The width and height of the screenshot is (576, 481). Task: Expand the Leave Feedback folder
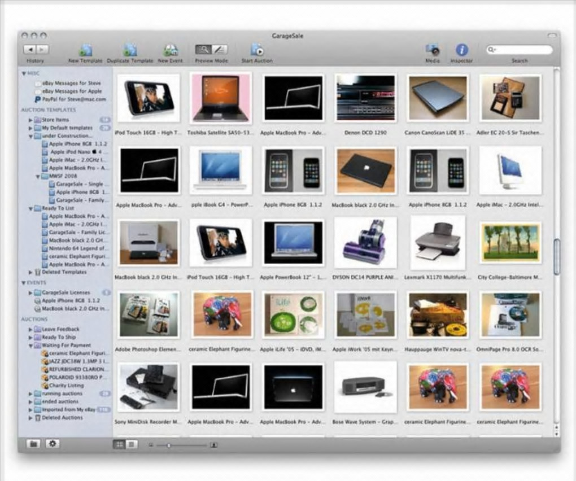point(30,329)
